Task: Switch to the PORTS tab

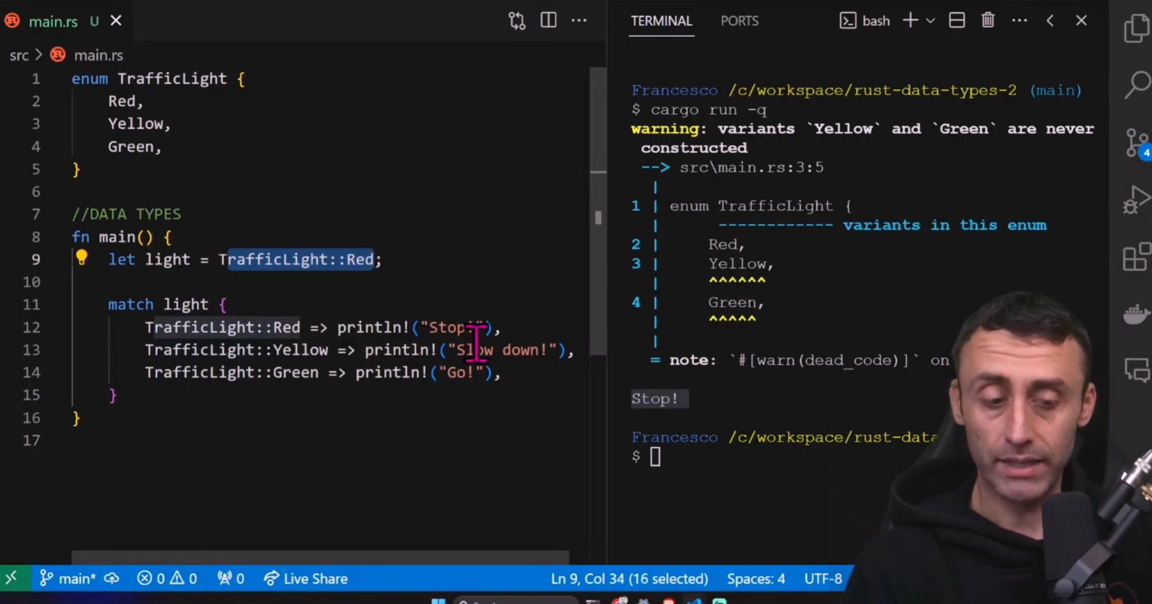Action: [x=739, y=21]
